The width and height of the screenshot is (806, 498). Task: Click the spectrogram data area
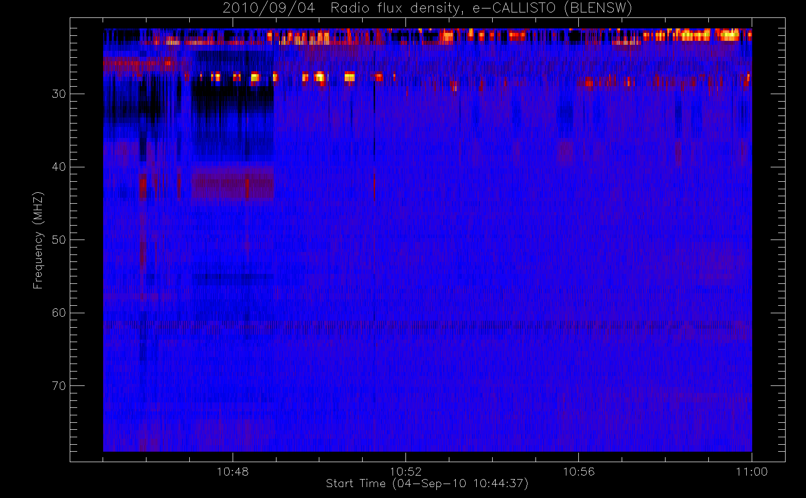coord(427,240)
